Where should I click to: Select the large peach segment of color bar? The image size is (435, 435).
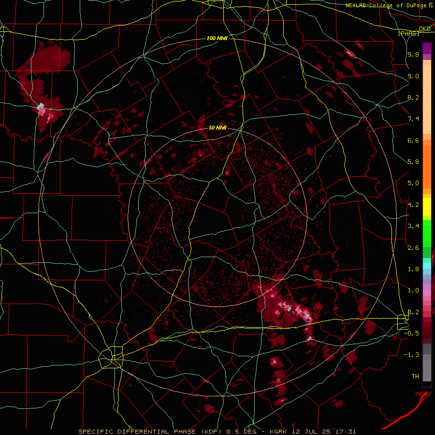[x=427, y=99]
